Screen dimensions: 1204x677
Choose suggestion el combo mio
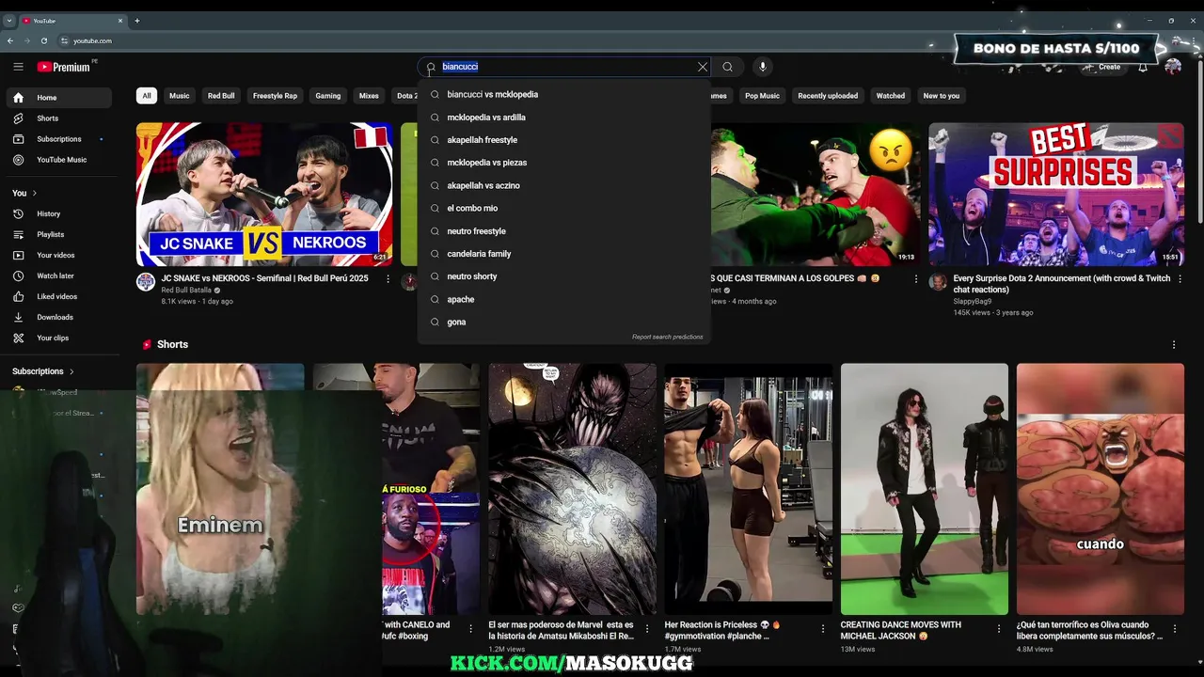coord(564,208)
